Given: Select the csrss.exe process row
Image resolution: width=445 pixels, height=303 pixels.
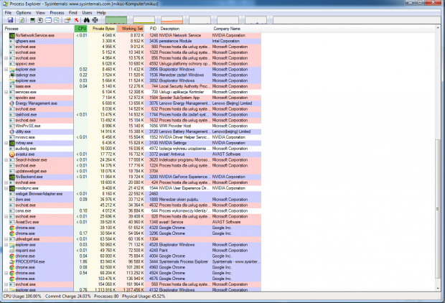Looking at the screenshot, I should 132,210.
